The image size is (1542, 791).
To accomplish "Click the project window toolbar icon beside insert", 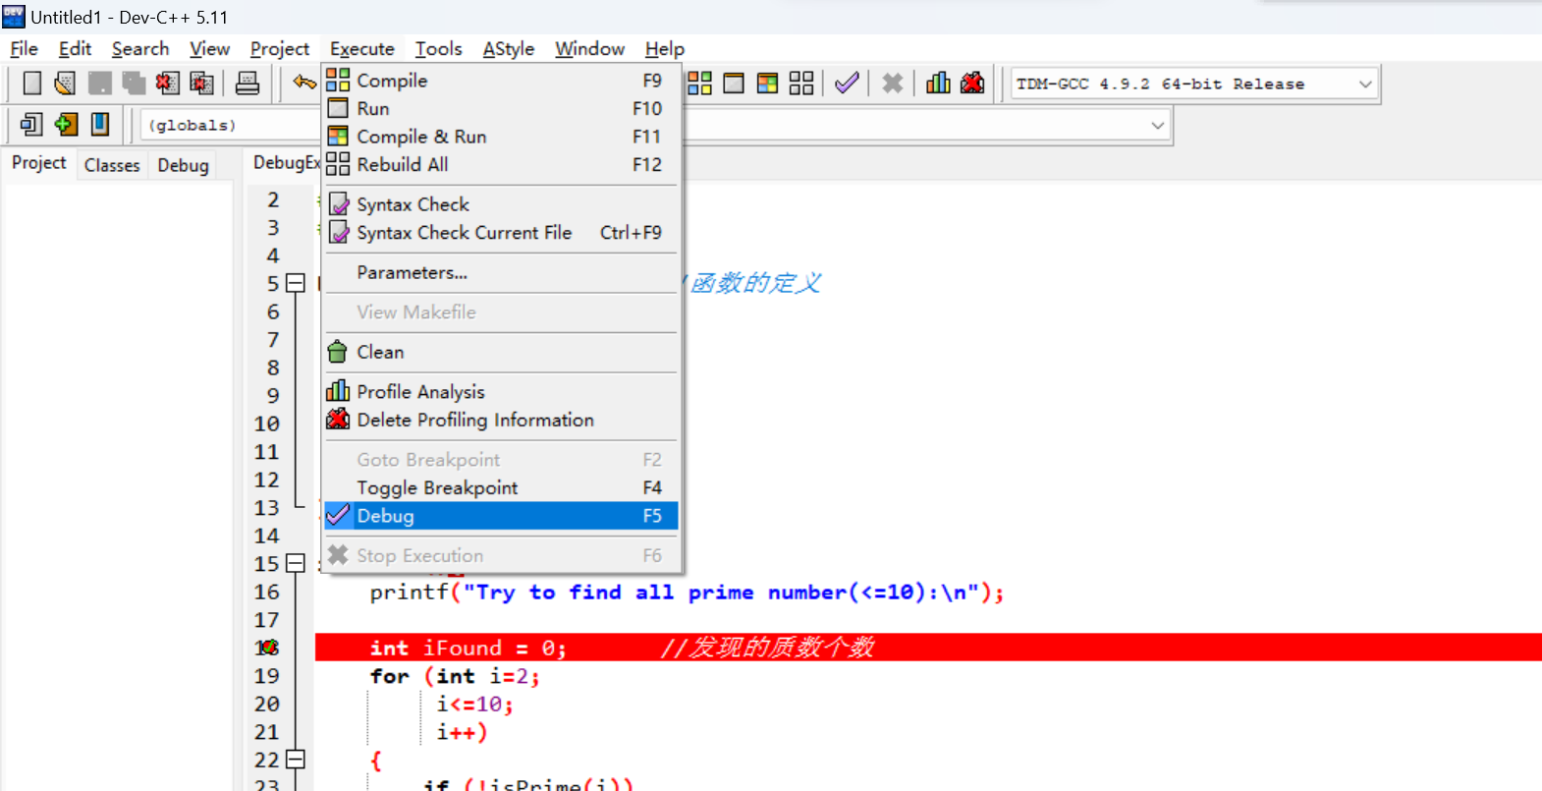I will tap(31, 125).
